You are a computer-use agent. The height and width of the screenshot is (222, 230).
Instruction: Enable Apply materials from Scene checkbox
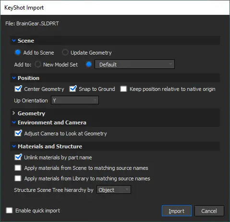pos(18,168)
